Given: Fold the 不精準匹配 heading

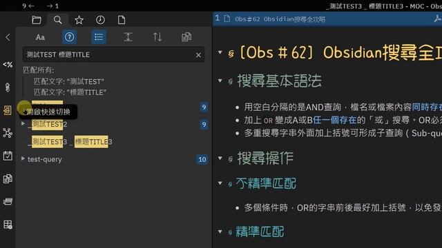Looking at the screenshot, I should (220, 183).
